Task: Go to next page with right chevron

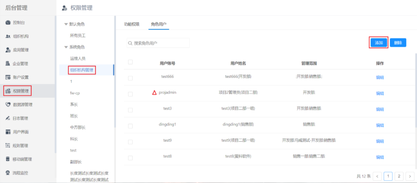Action: [x=409, y=176]
